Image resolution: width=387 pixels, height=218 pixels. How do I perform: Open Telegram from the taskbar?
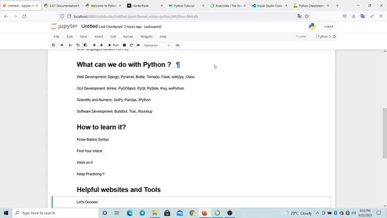pos(142,213)
